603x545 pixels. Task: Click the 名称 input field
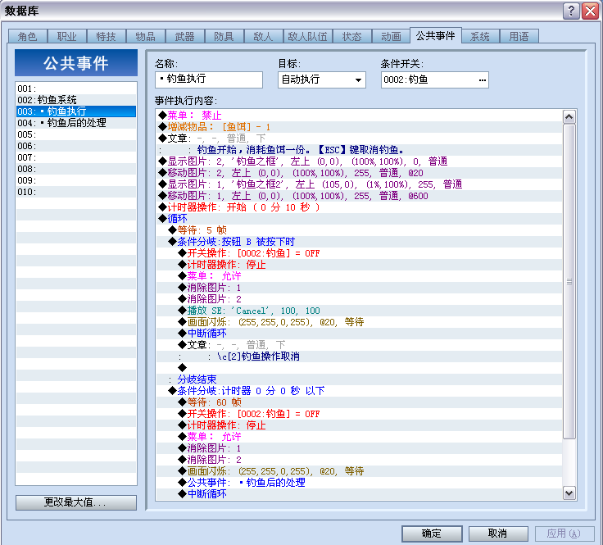coord(209,79)
